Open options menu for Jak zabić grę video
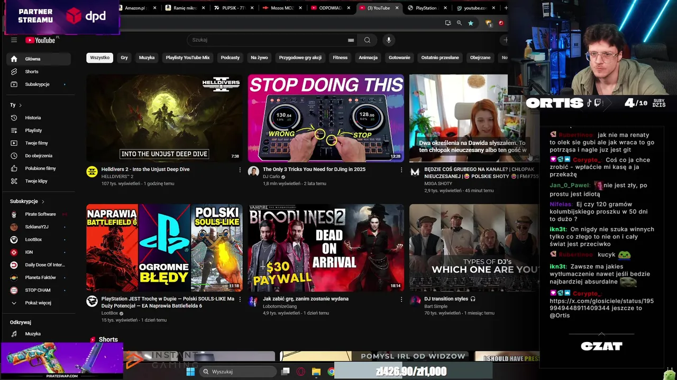The height and width of the screenshot is (380, 677). [x=401, y=299]
